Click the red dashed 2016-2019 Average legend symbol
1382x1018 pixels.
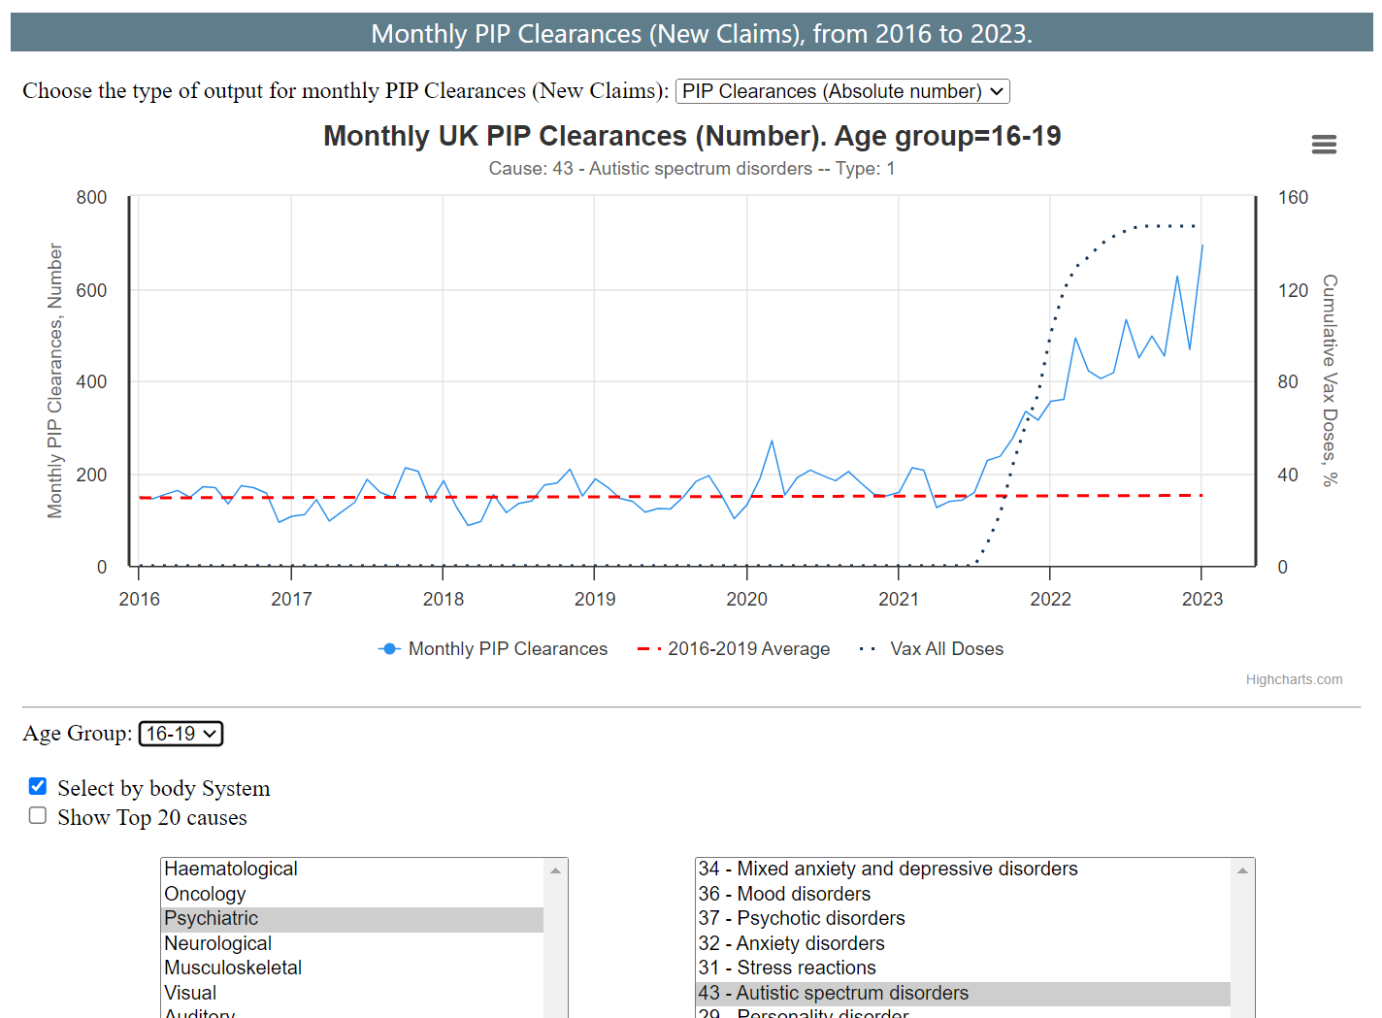click(x=649, y=649)
